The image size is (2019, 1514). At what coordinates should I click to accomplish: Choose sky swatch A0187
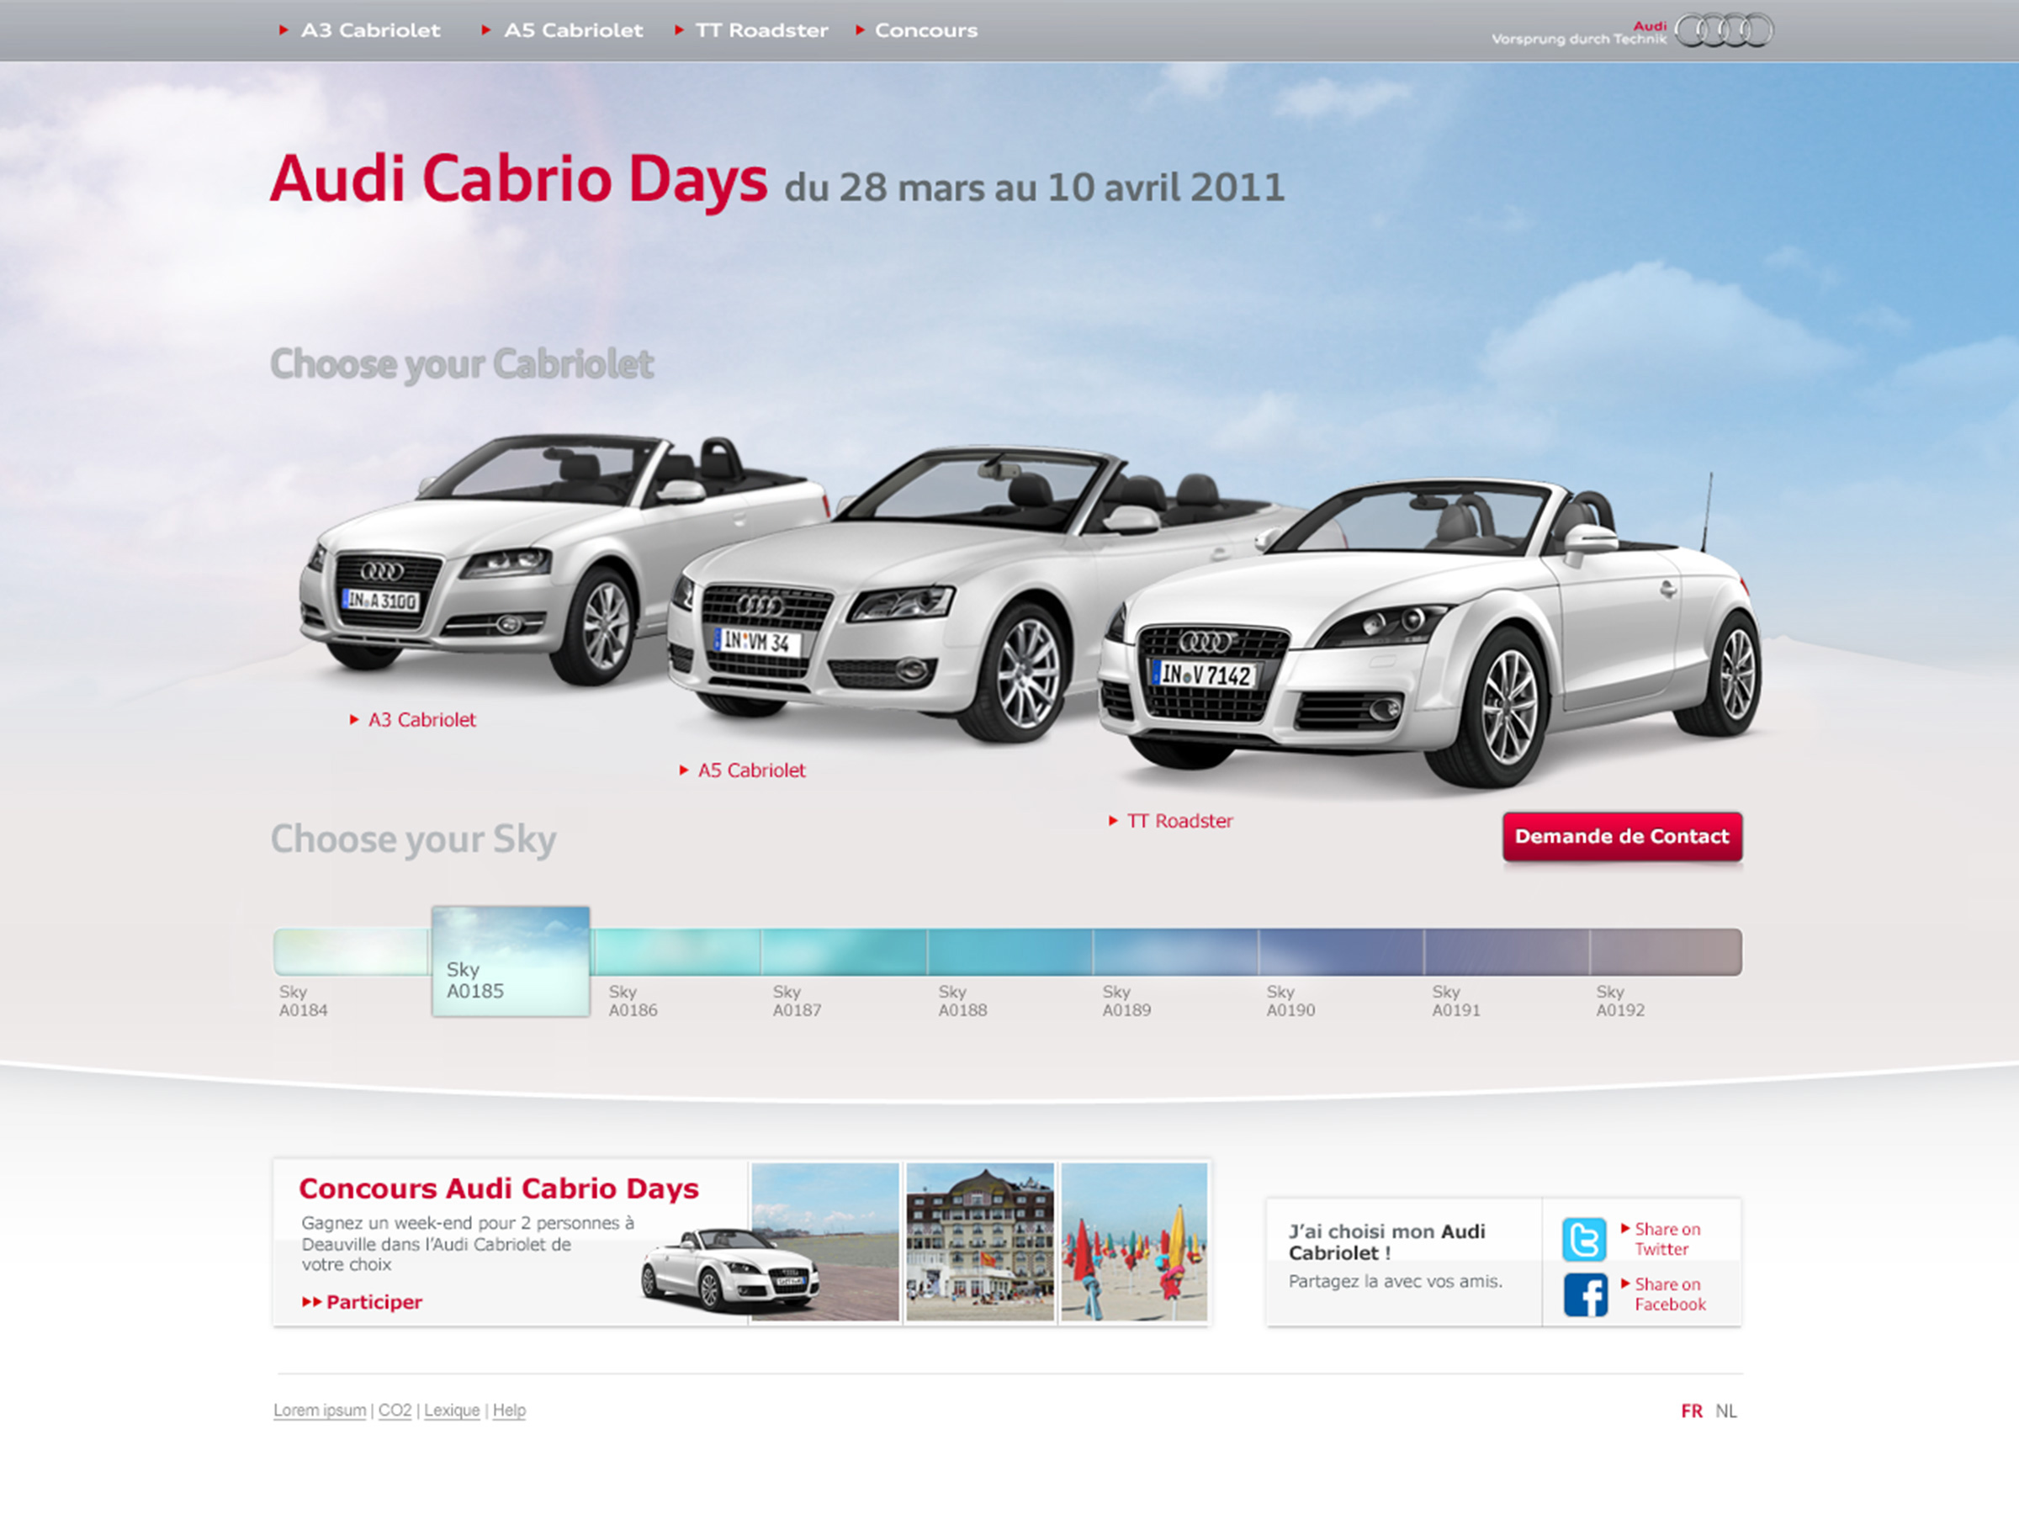tap(845, 952)
